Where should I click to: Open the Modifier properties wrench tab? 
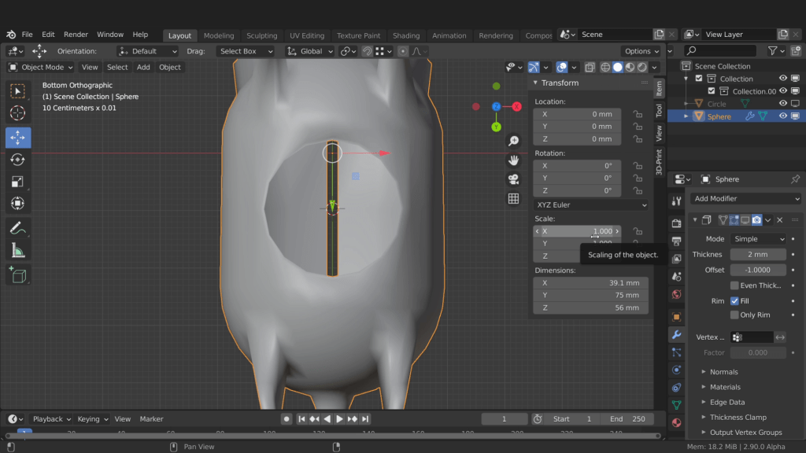tap(676, 335)
